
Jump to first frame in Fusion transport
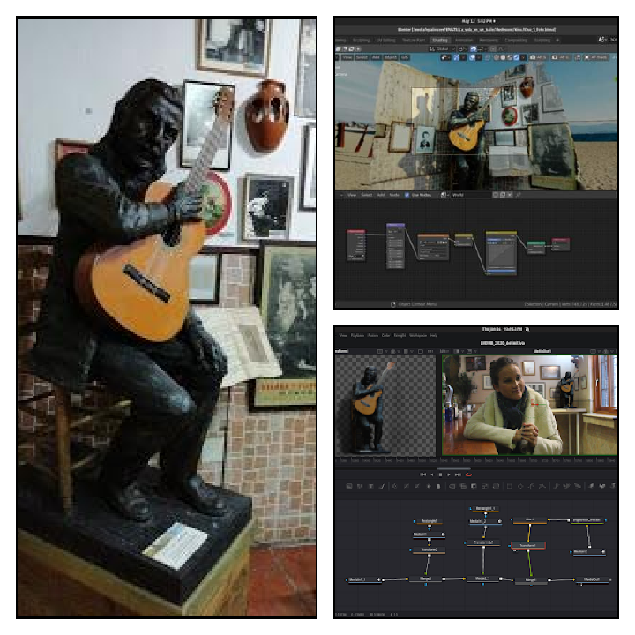point(422,474)
